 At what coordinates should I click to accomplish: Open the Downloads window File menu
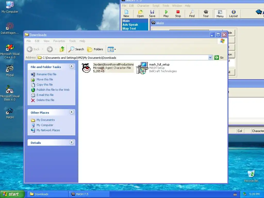click(x=29, y=41)
